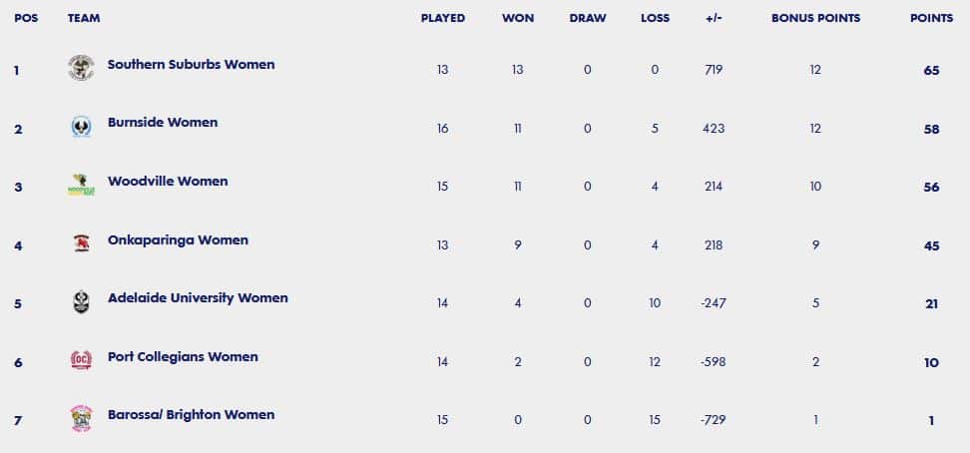
Task: Click the PLAYED column header
Action: click(442, 19)
